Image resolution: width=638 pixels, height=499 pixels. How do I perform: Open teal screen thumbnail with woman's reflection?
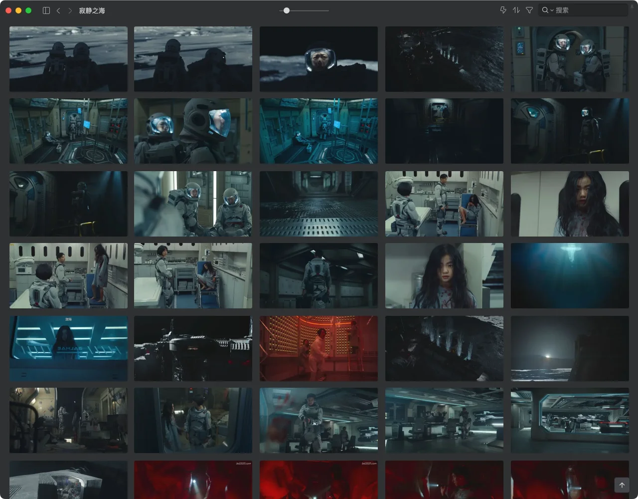click(x=68, y=348)
